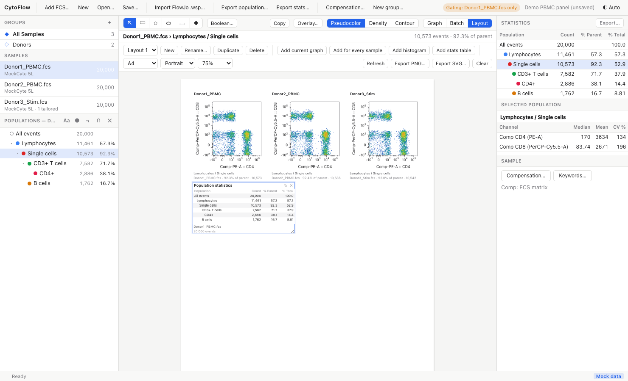Select the Donor2_PBMC.fcs sample row
Image resolution: width=628 pixels, height=381 pixels.
pos(59,88)
